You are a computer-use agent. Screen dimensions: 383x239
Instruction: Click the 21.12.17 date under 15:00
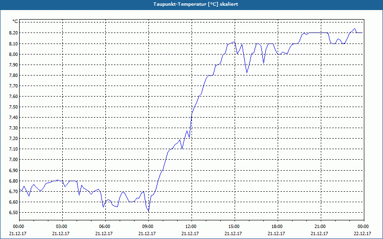(233, 233)
